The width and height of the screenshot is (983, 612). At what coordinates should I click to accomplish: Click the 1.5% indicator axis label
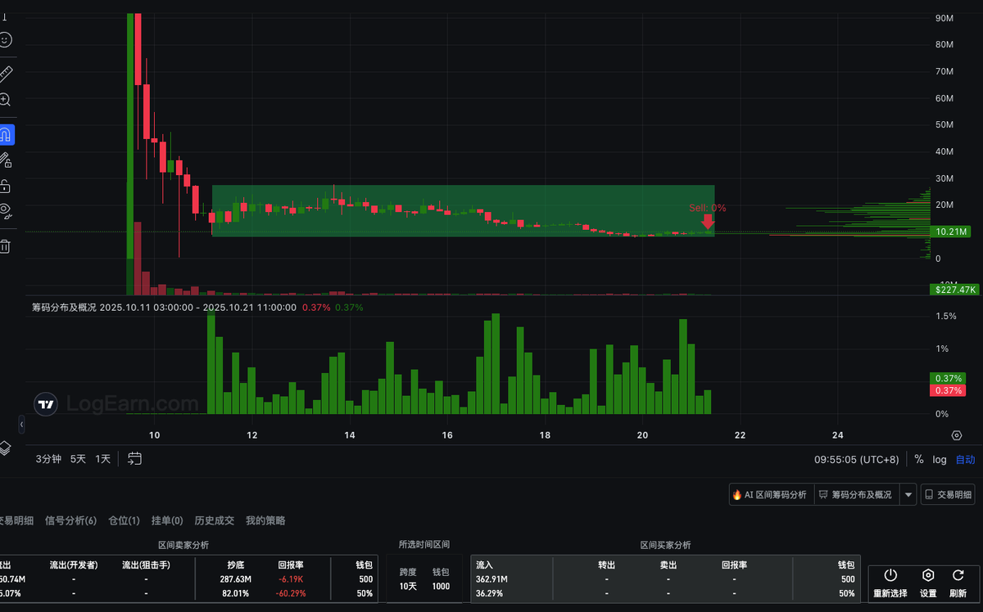pyautogui.click(x=945, y=316)
